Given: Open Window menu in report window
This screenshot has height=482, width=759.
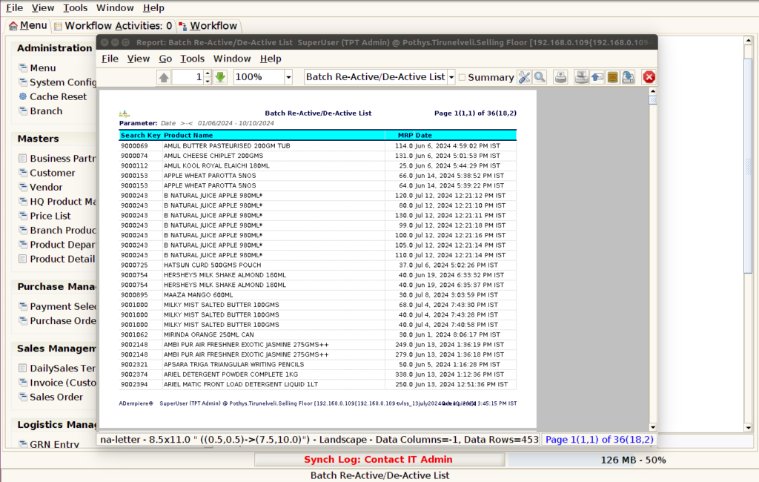Looking at the screenshot, I should click(x=232, y=59).
